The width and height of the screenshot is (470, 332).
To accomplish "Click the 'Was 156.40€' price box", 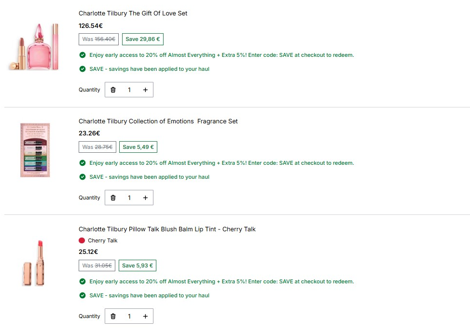I will [98, 39].
